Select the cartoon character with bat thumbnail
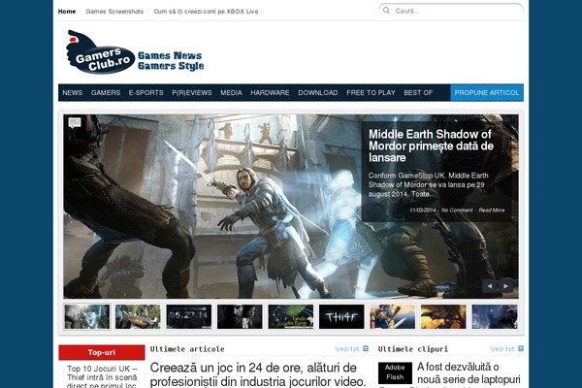582x388 pixels. pyautogui.click(x=392, y=317)
